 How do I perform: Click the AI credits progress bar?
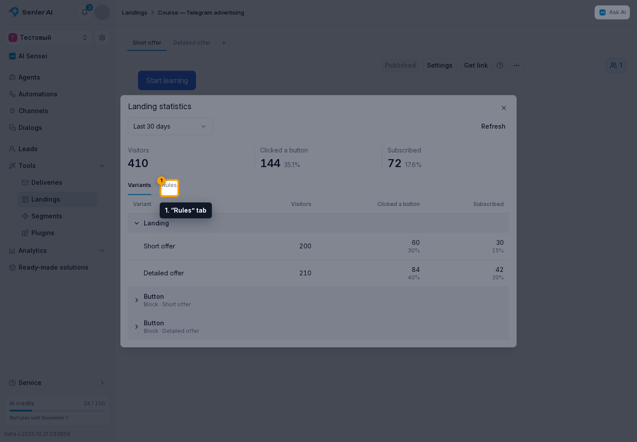point(57,411)
